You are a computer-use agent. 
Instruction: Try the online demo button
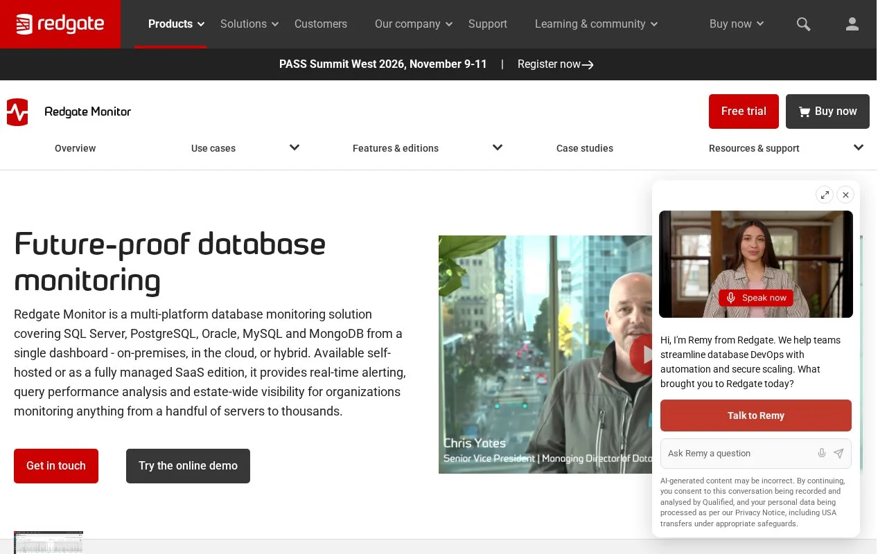point(188,466)
